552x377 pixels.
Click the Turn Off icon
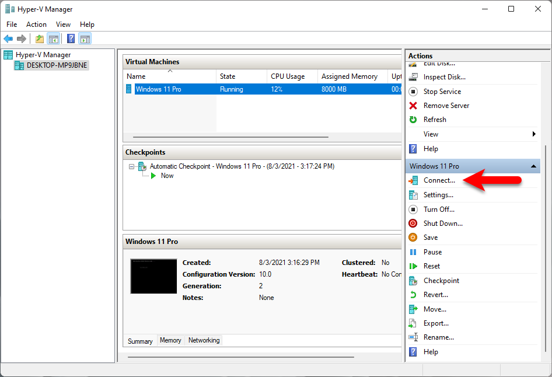click(x=413, y=210)
